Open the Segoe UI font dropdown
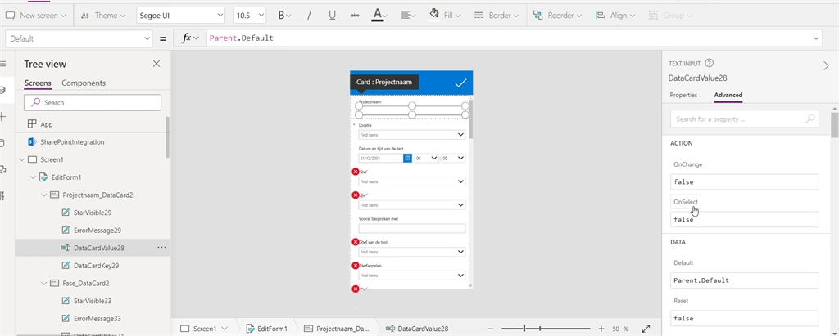 pos(181,16)
